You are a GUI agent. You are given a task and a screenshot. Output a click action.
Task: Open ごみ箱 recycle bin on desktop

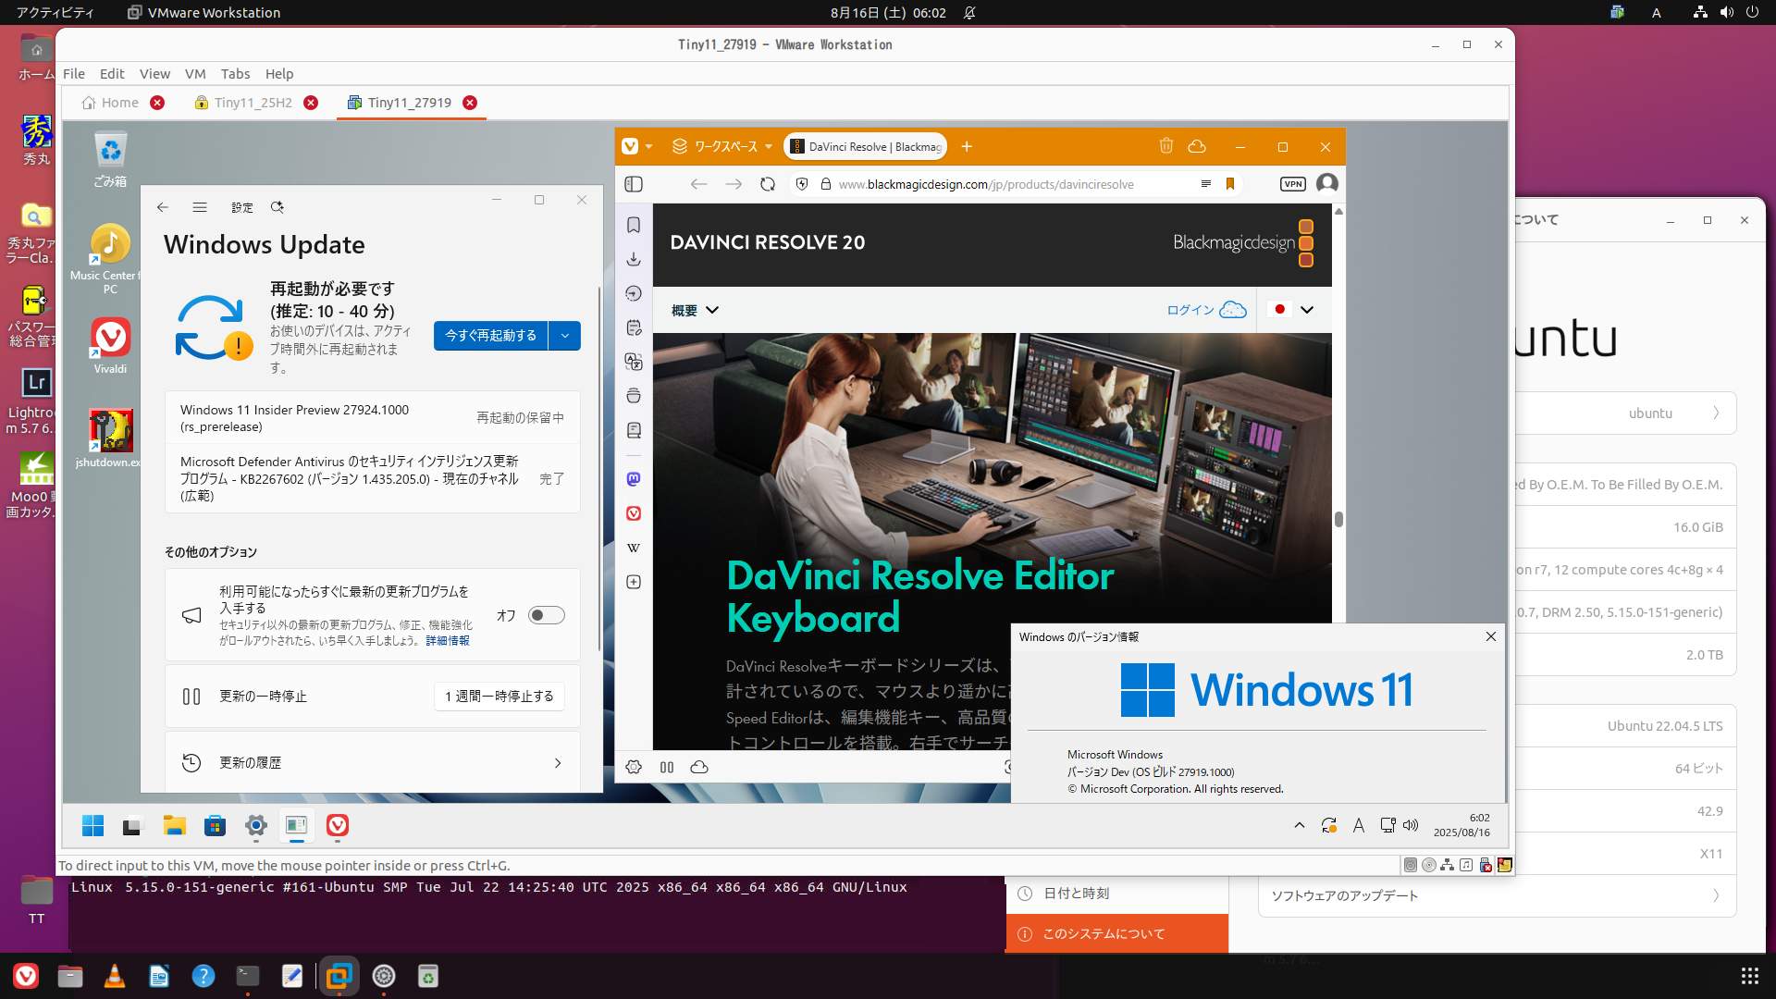click(x=110, y=160)
